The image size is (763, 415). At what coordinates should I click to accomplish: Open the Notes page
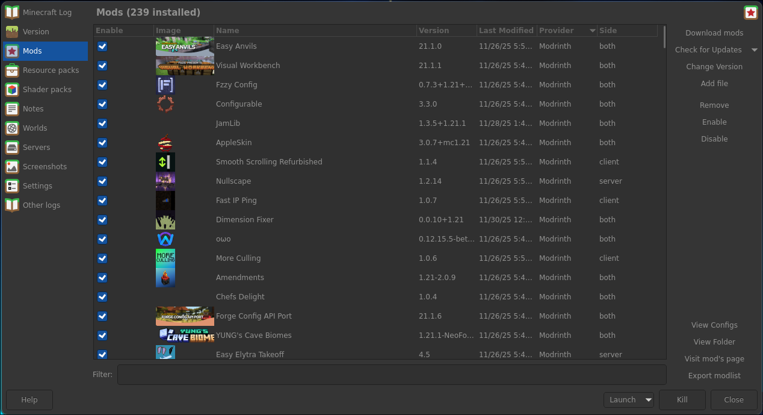tap(33, 109)
